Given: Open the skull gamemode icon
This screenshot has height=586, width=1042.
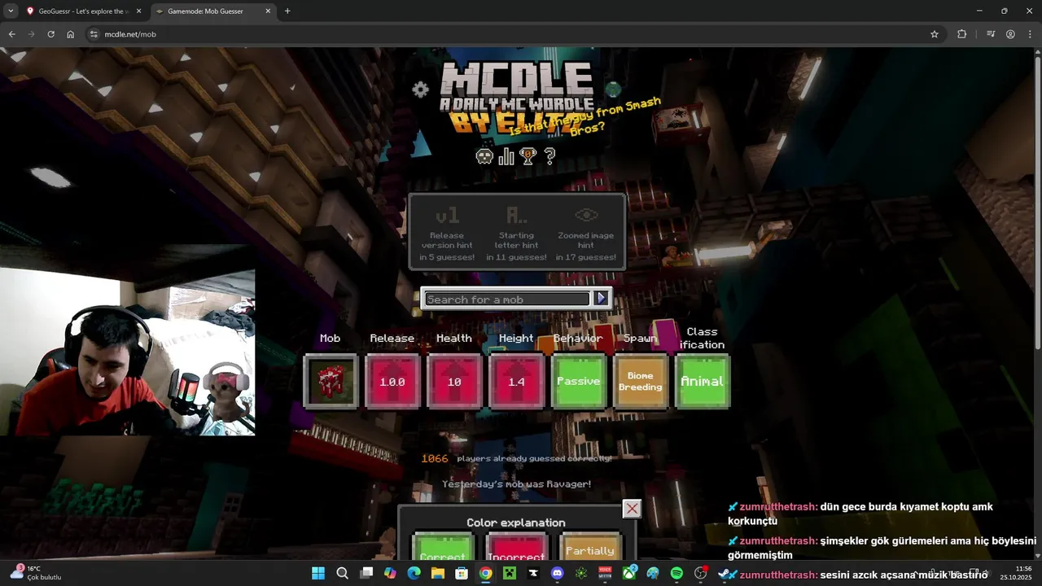Looking at the screenshot, I should click(484, 155).
